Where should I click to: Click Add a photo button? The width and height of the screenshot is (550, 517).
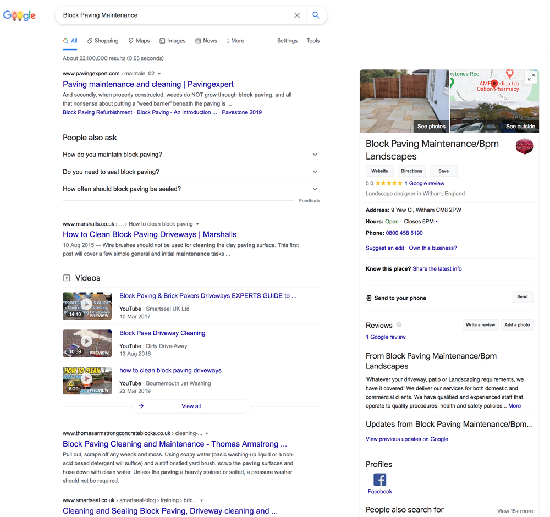point(517,325)
